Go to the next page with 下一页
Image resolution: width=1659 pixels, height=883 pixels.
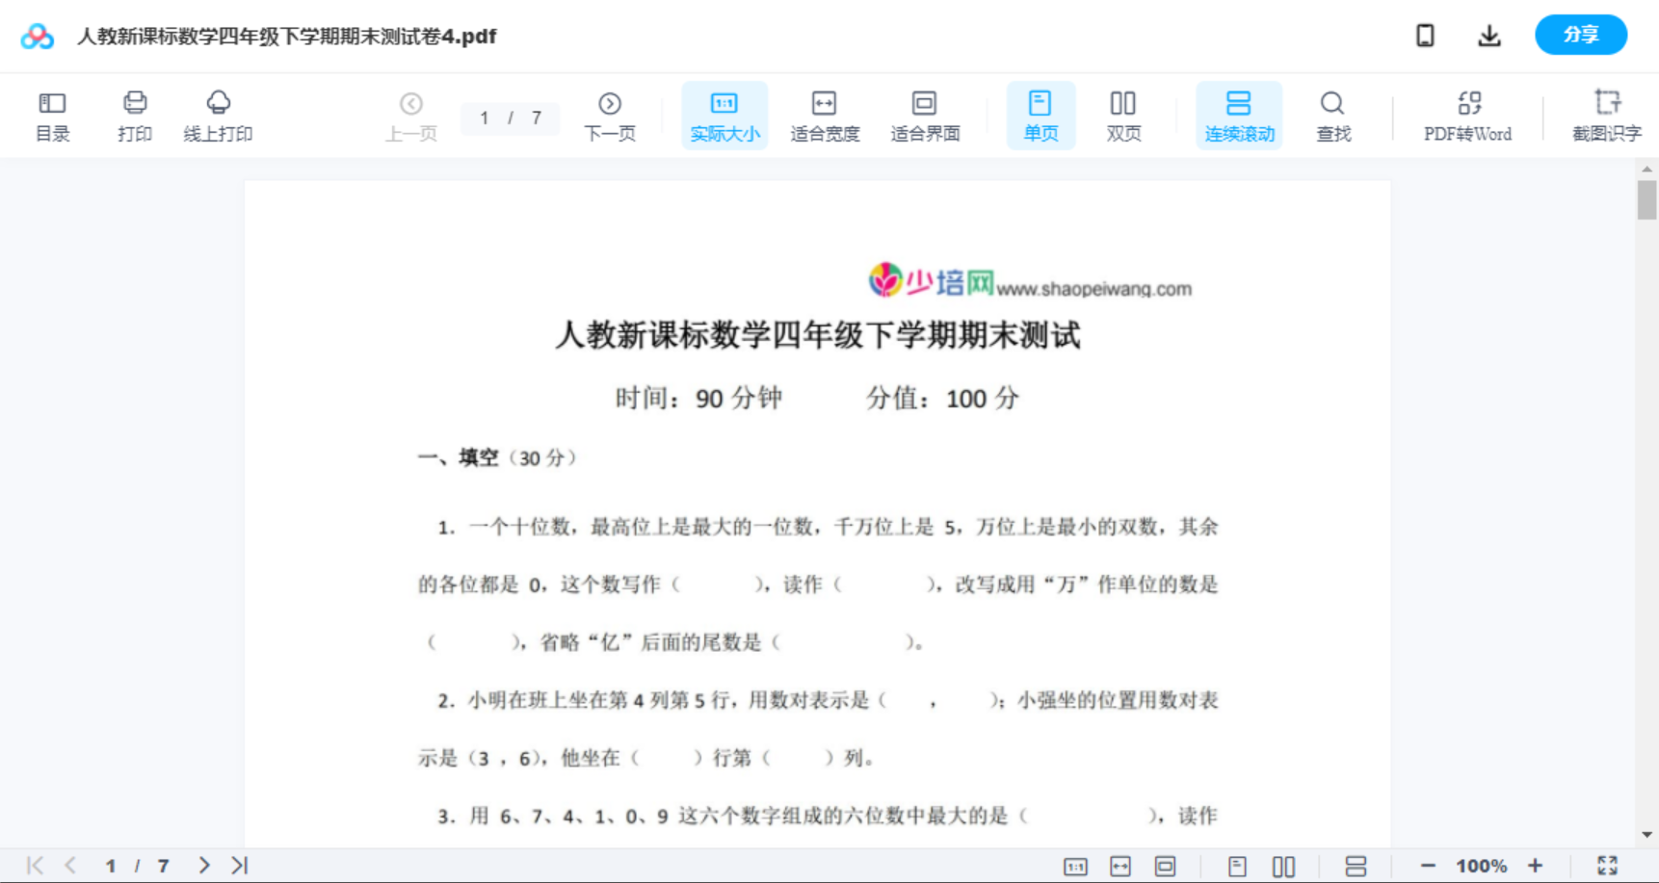tap(610, 115)
